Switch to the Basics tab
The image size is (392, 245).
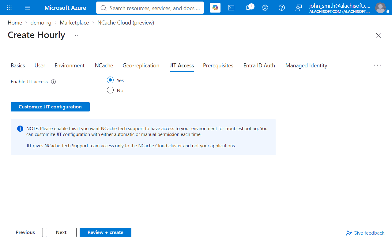[18, 66]
